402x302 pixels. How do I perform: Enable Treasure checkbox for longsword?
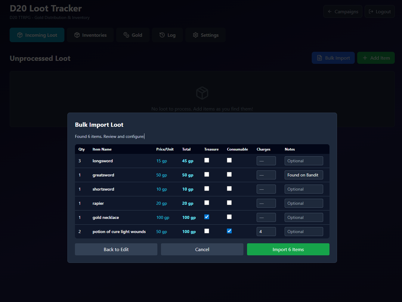(x=207, y=160)
